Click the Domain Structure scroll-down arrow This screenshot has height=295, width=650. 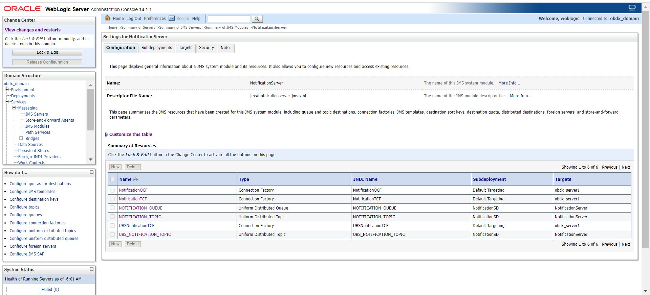90,159
